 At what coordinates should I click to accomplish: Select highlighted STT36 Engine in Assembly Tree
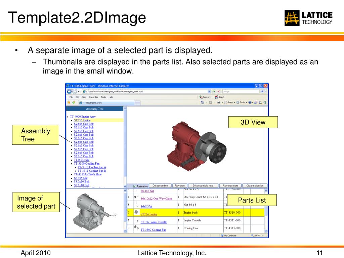[x=82, y=120]
